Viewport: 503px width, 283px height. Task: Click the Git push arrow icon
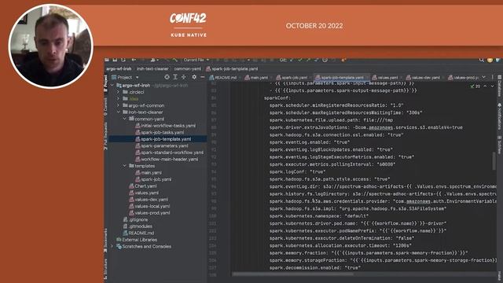(x=308, y=60)
